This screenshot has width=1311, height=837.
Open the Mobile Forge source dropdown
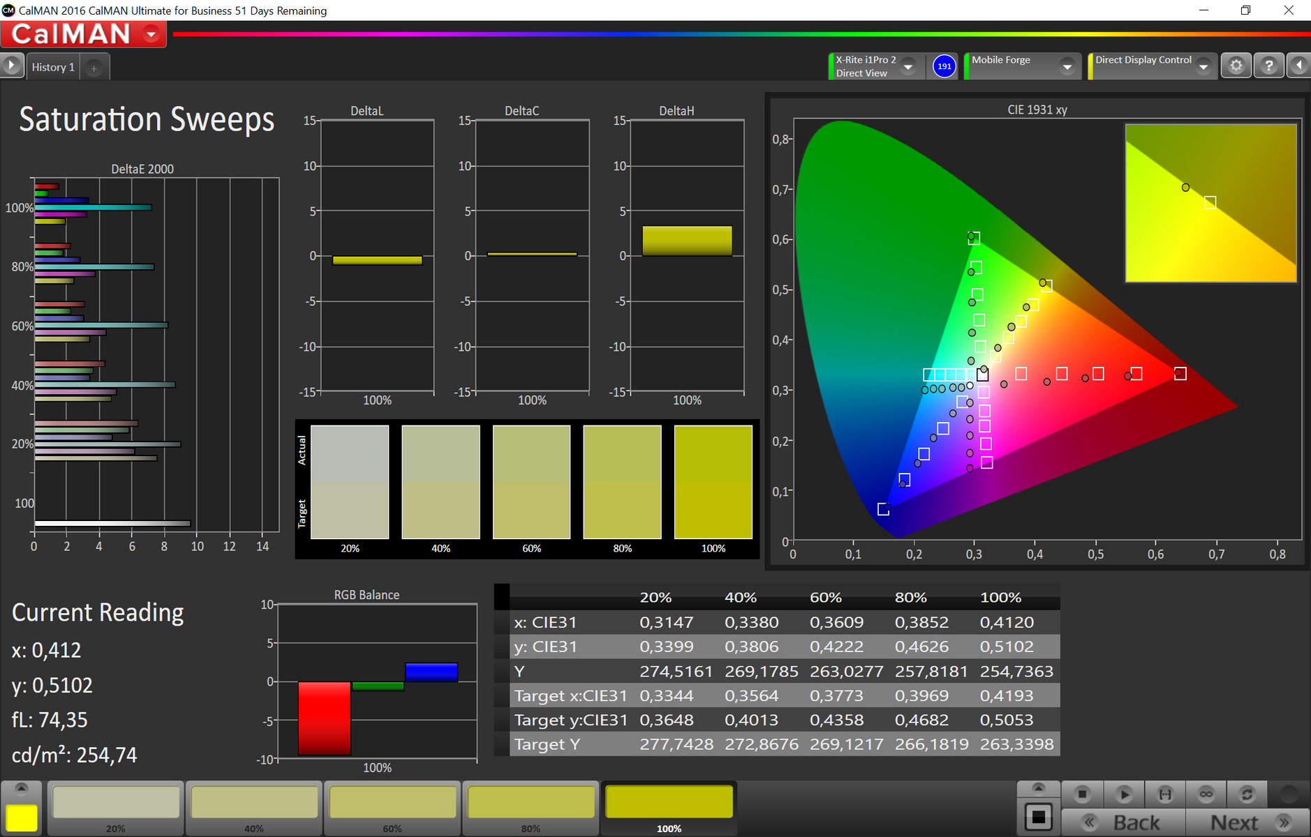click(x=1067, y=67)
